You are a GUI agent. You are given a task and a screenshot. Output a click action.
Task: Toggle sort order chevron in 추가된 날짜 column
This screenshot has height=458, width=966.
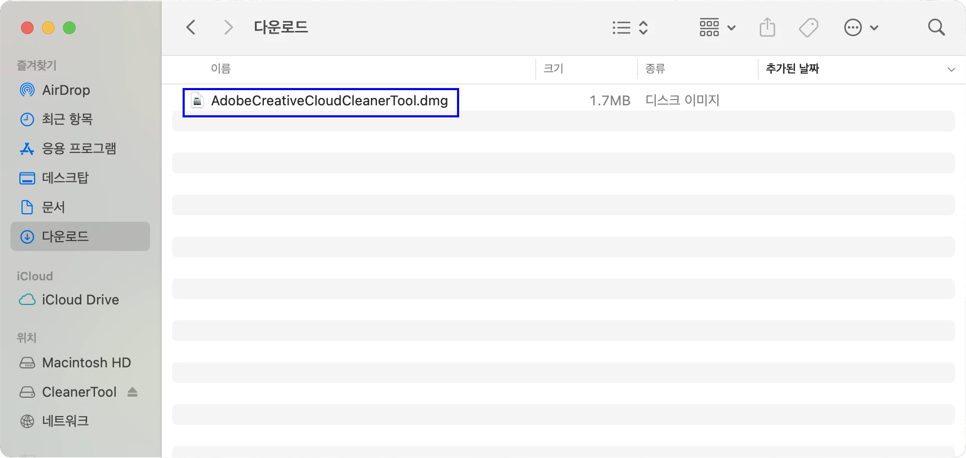[x=951, y=69]
